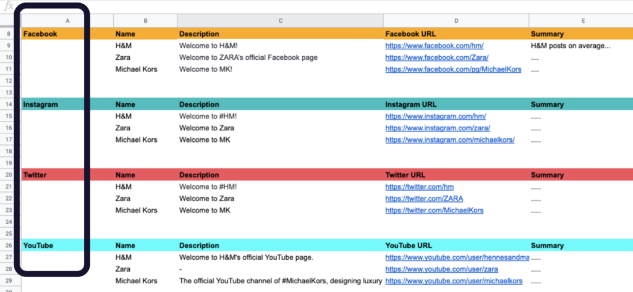Open the Michael Kors Facebook link

pyautogui.click(x=453, y=69)
